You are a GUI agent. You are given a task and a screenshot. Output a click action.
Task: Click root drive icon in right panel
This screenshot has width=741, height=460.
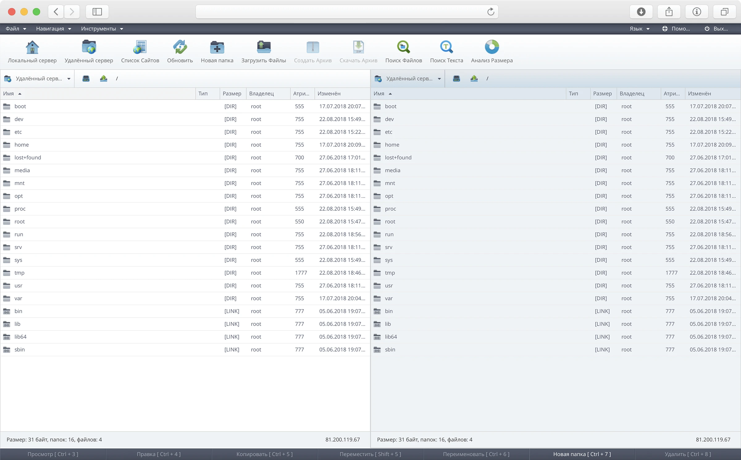[x=456, y=78]
